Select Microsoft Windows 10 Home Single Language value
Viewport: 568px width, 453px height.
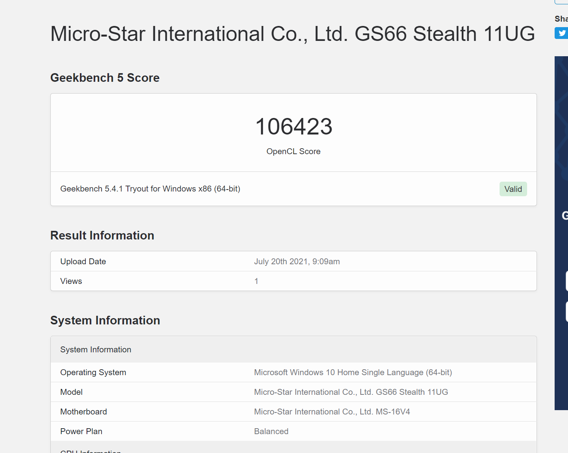point(353,372)
